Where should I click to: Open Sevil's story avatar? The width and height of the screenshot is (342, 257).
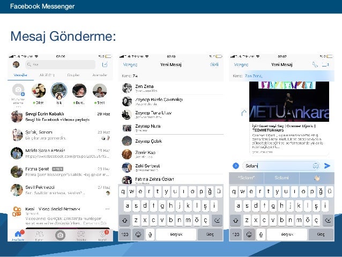click(100, 90)
